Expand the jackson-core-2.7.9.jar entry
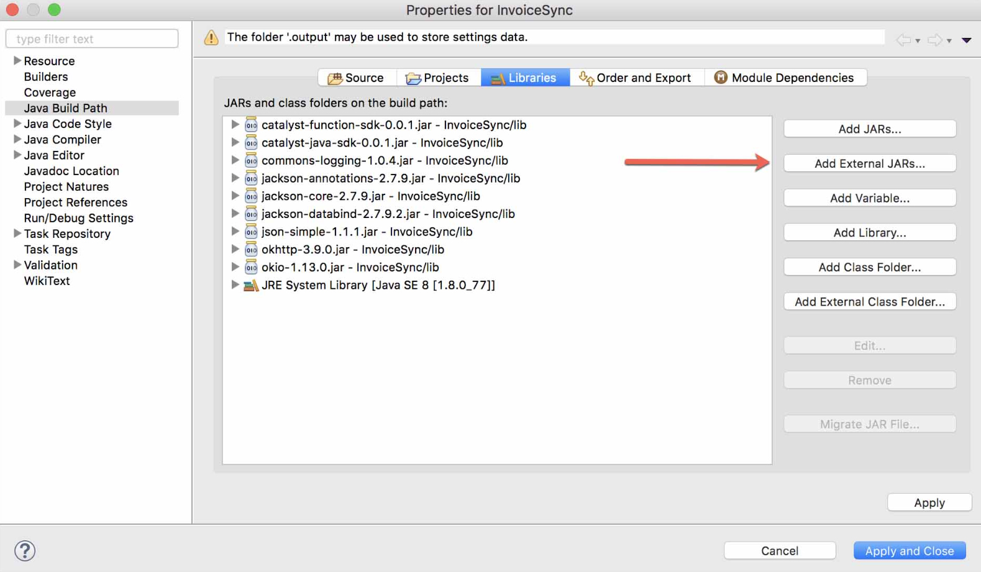981x572 pixels. coord(235,196)
